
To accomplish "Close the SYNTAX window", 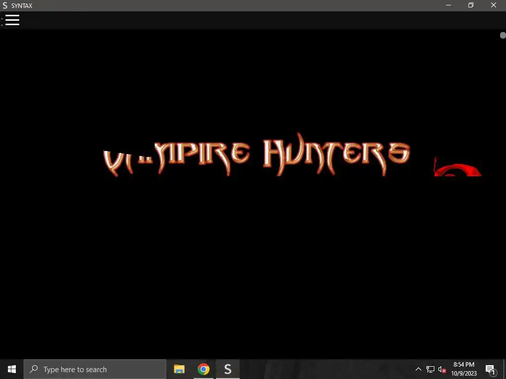I will coord(494,5).
